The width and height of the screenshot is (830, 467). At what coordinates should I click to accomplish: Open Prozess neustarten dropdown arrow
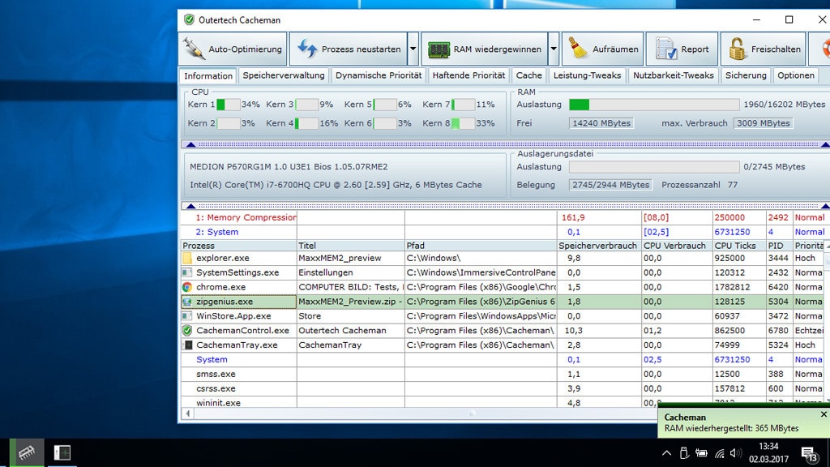click(x=413, y=49)
